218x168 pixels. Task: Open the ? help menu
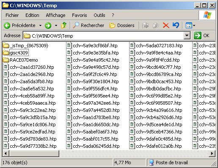pos(113,15)
